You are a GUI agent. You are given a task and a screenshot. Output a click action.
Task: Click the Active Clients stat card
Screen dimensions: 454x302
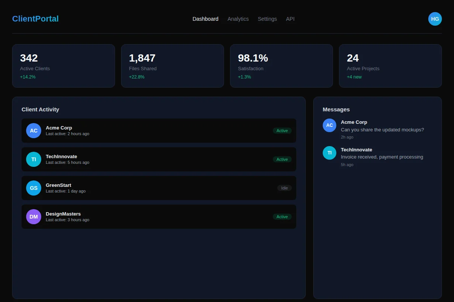(x=63, y=66)
